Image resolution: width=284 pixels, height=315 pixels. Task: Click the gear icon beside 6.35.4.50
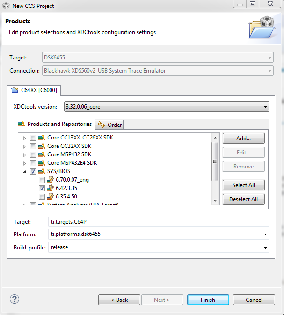[x=50, y=197]
